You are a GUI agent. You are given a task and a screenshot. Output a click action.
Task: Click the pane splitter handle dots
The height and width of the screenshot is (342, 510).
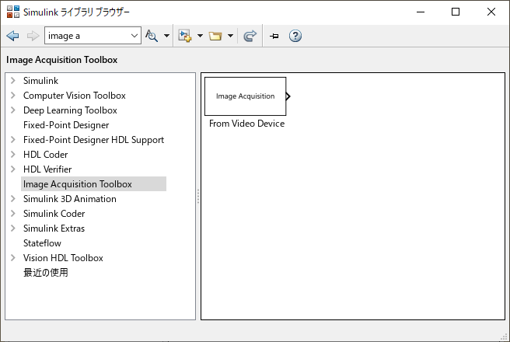(198, 197)
